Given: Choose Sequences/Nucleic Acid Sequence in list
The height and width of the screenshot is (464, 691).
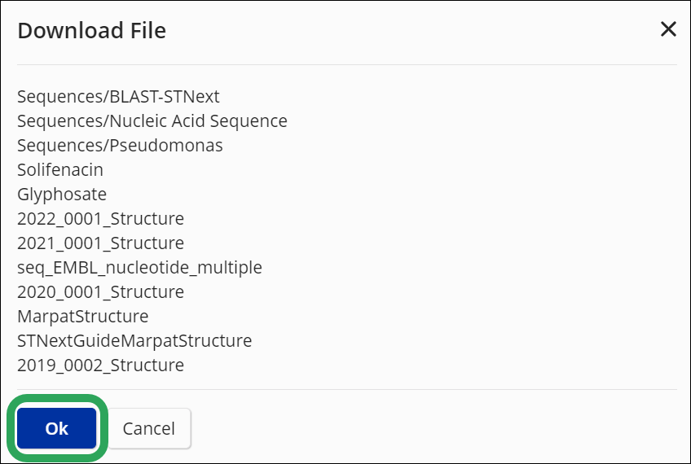Looking at the screenshot, I should point(152,121).
